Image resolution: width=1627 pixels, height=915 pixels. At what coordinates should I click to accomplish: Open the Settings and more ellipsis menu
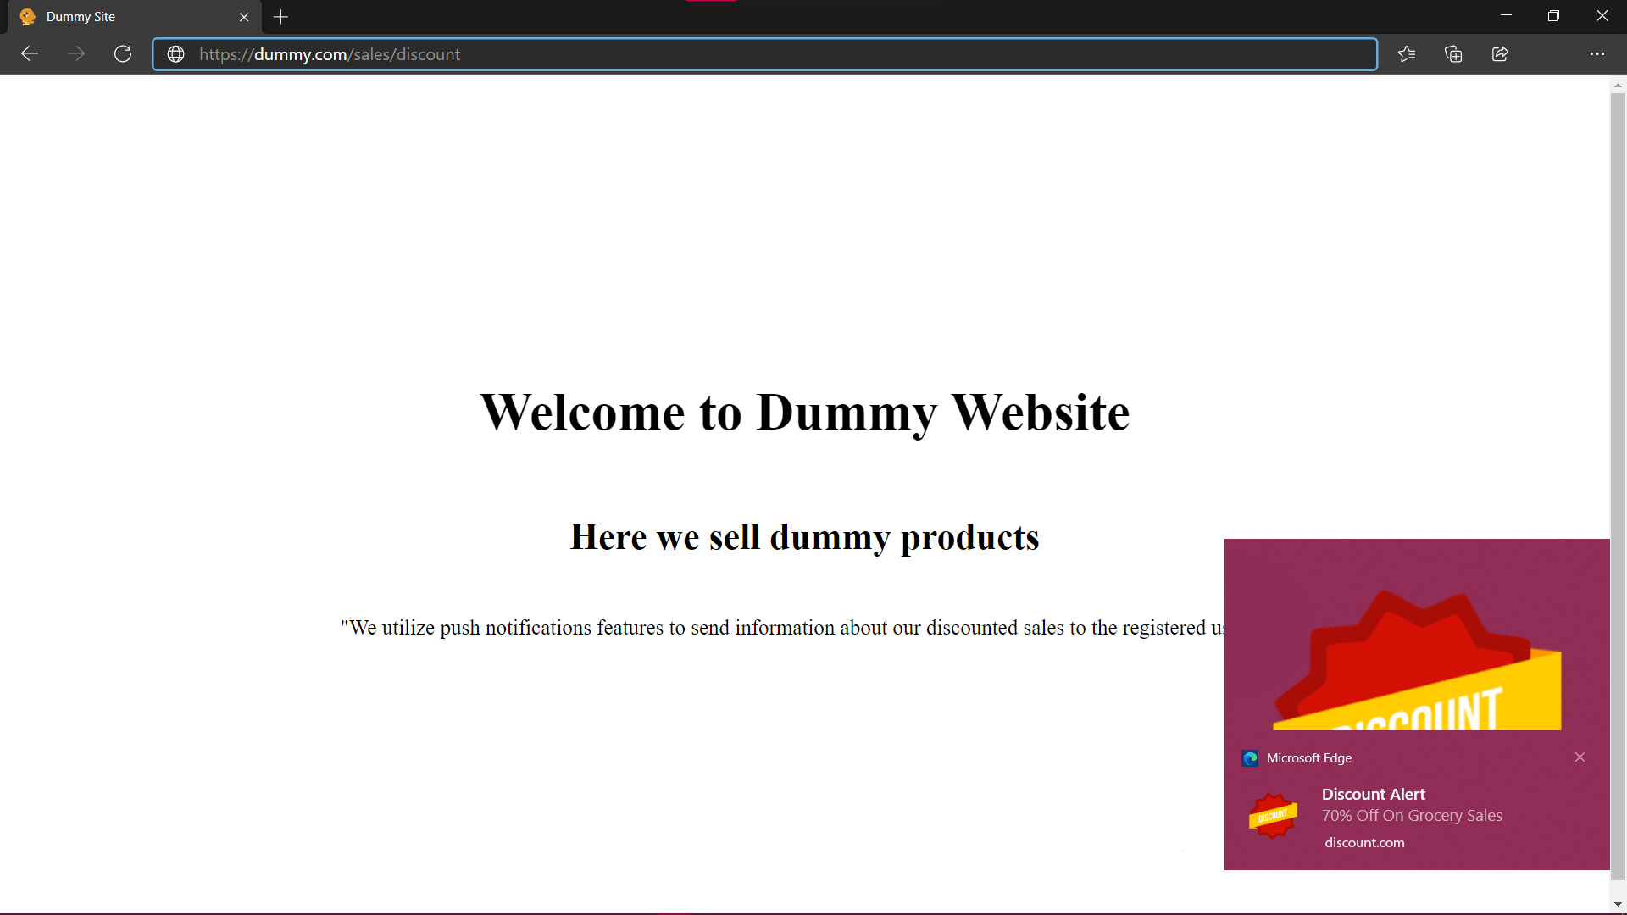pyautogui.click(x=1596, y=54)
